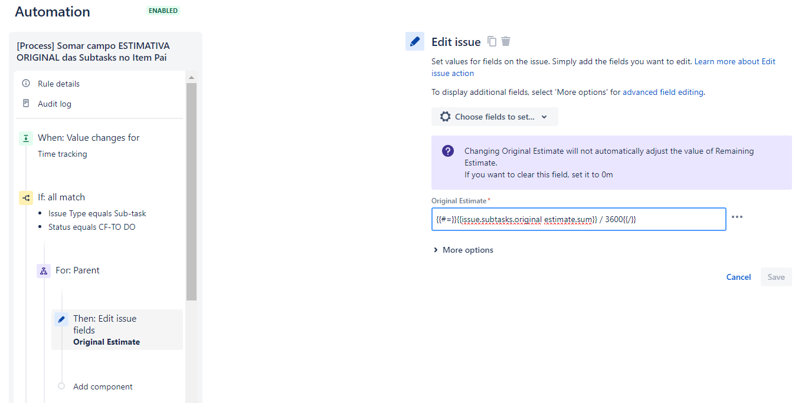Screen dimensions: 805x403
Task: Click the rule sidebar vertical scrollbar thumb
Action: click(191, 191)
